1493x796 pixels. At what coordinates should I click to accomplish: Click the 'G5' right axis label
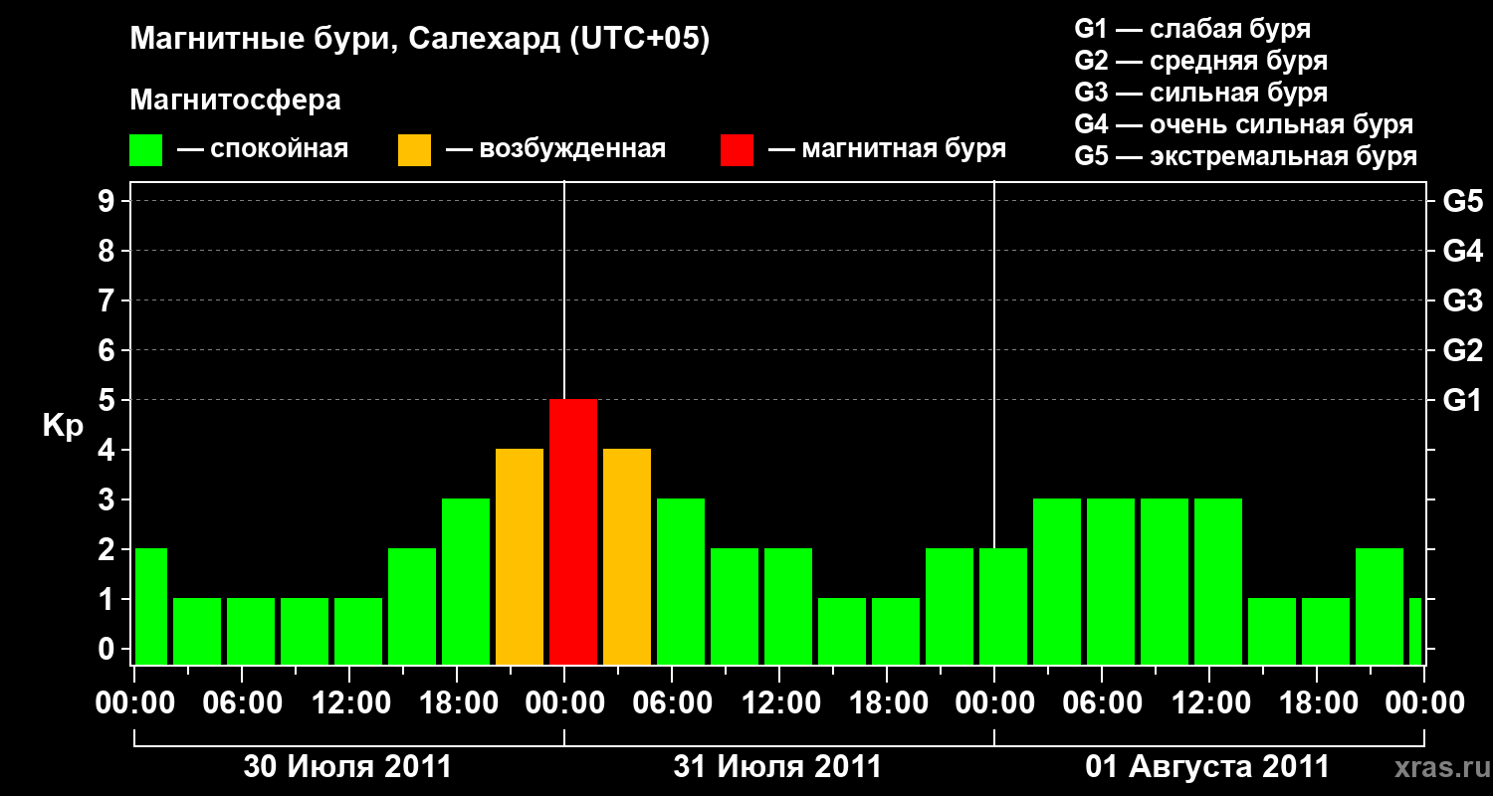[1462, 201]
